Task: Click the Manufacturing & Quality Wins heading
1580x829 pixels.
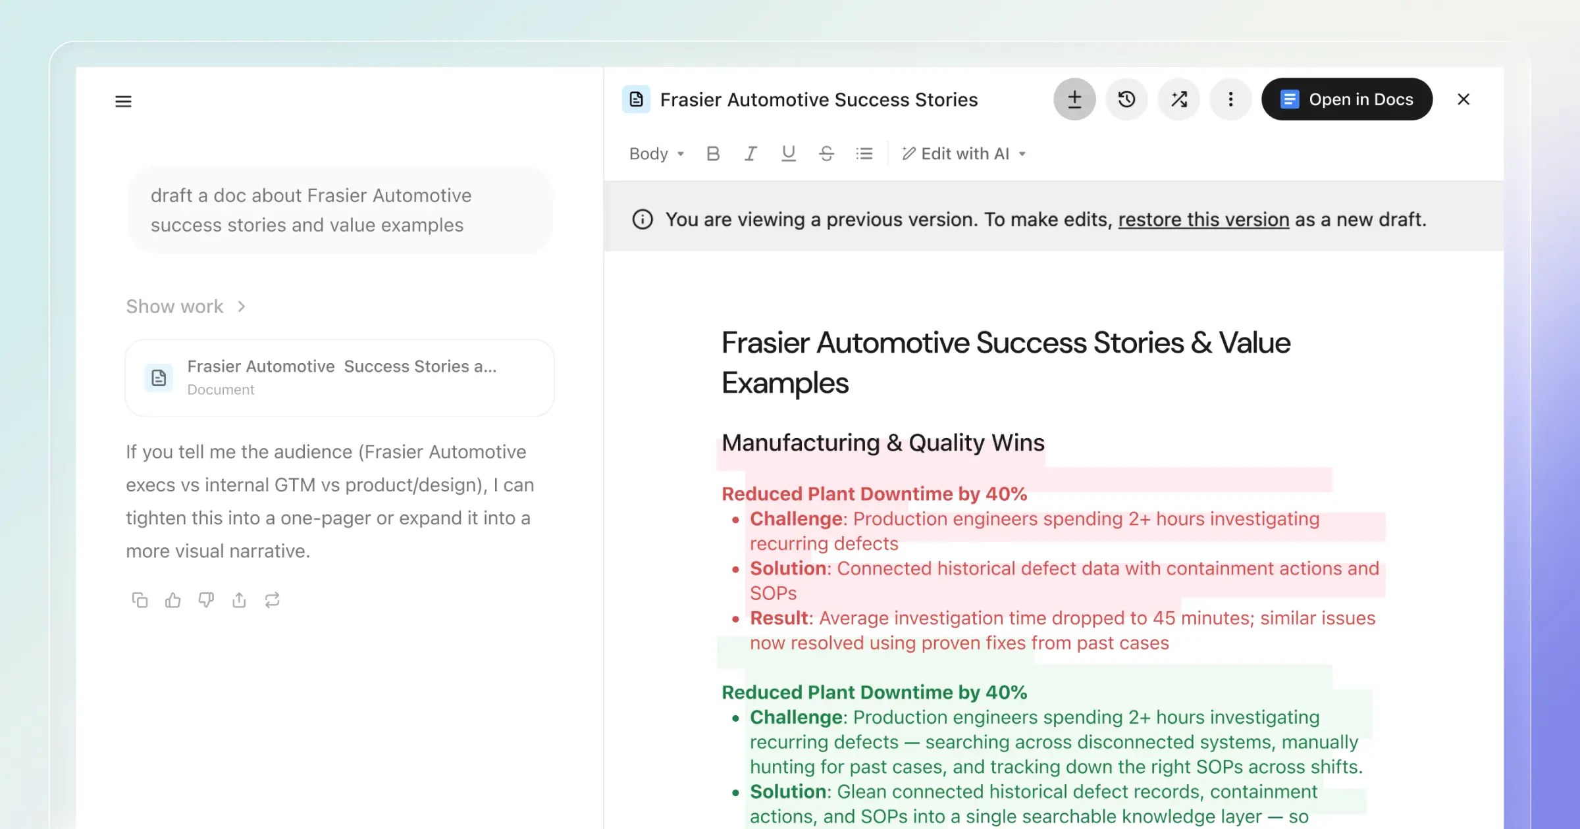Action: pyautogui.click(x=883, y=443)
